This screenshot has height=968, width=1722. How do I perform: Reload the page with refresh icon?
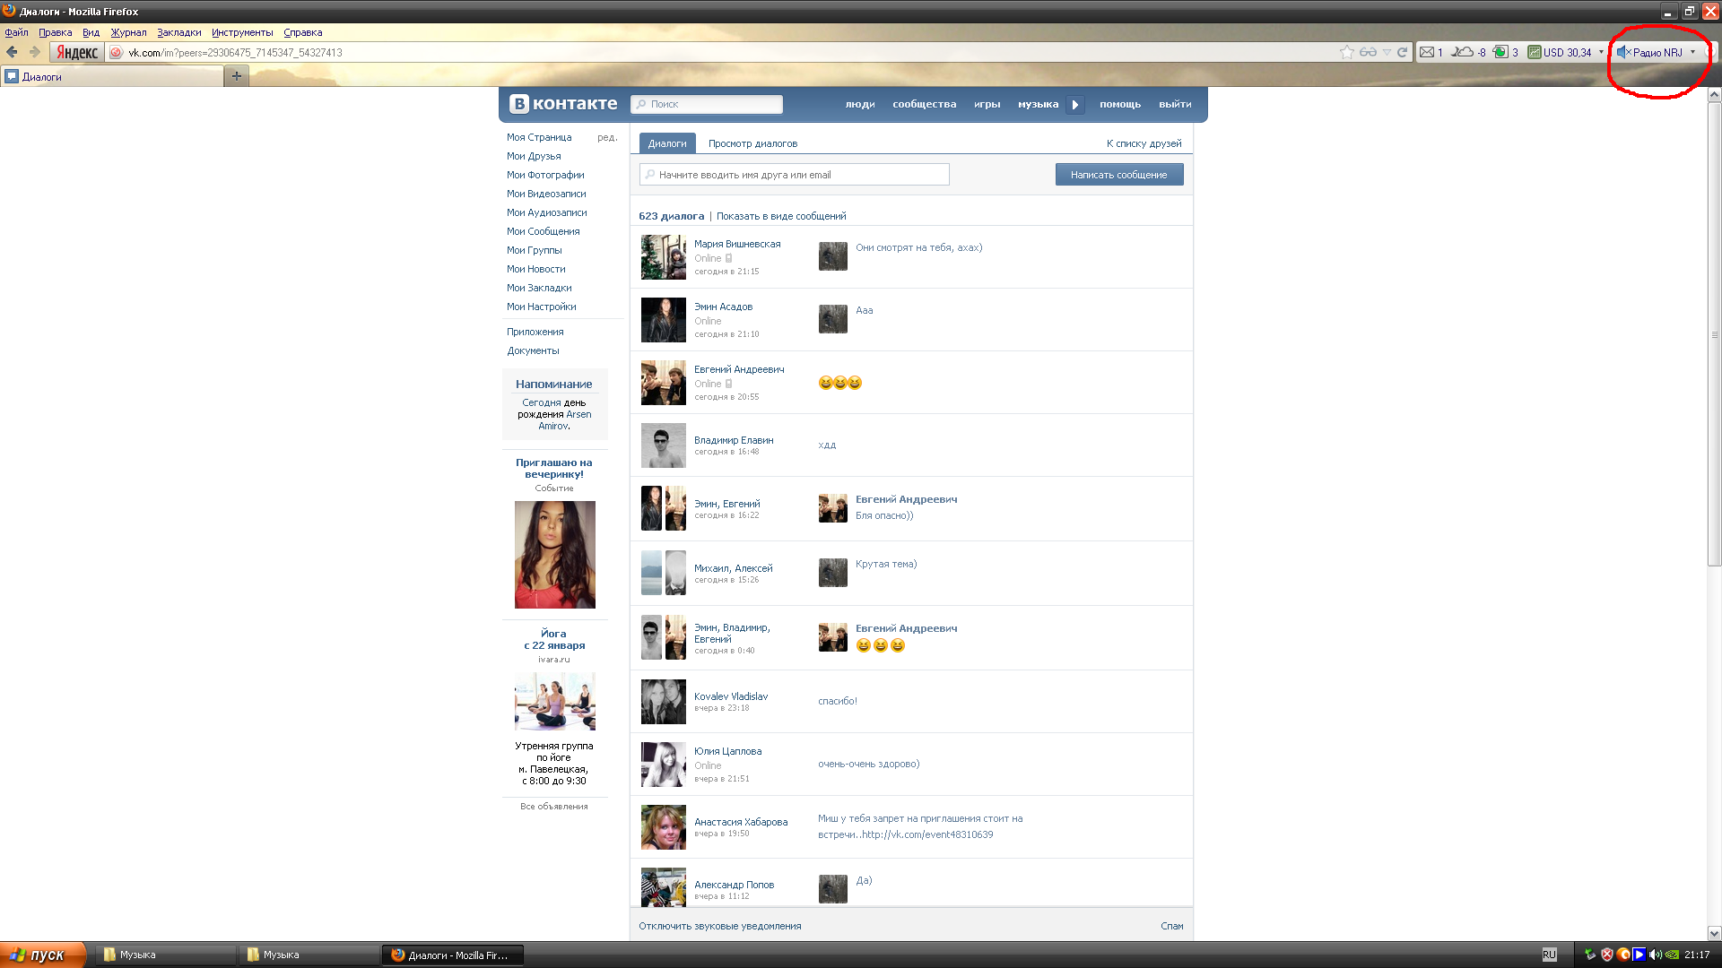1403,53
